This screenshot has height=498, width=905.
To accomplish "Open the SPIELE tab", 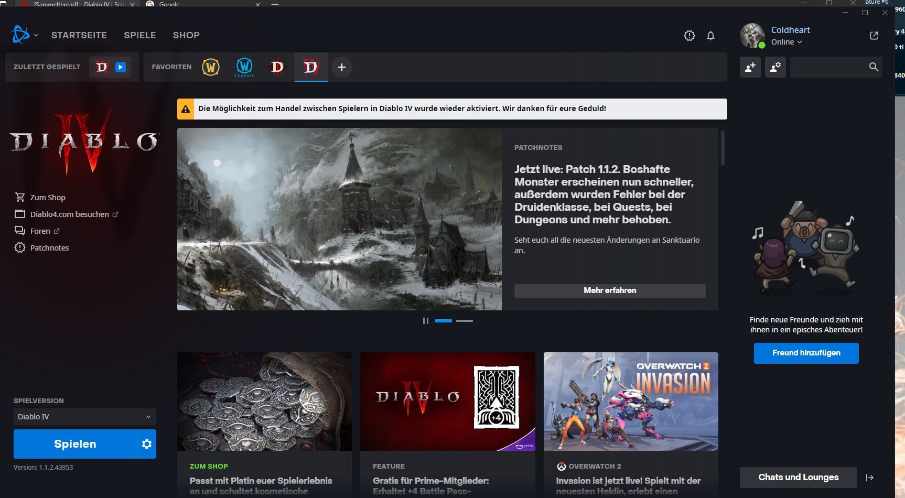I will point(140,35).
